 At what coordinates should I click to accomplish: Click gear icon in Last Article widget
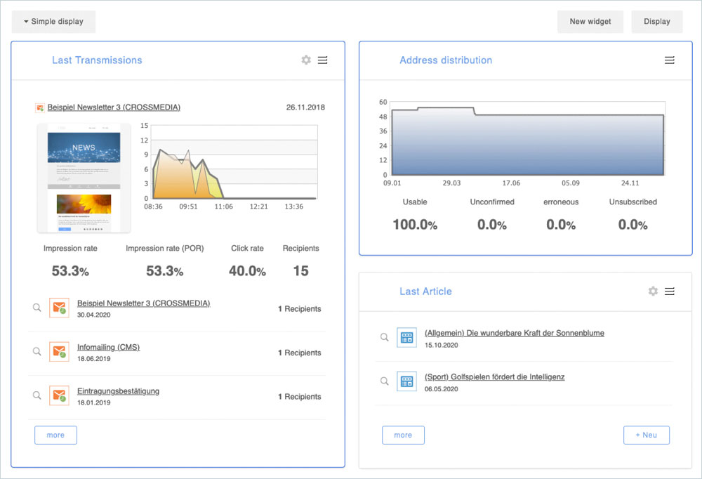(x=653, y=291)
